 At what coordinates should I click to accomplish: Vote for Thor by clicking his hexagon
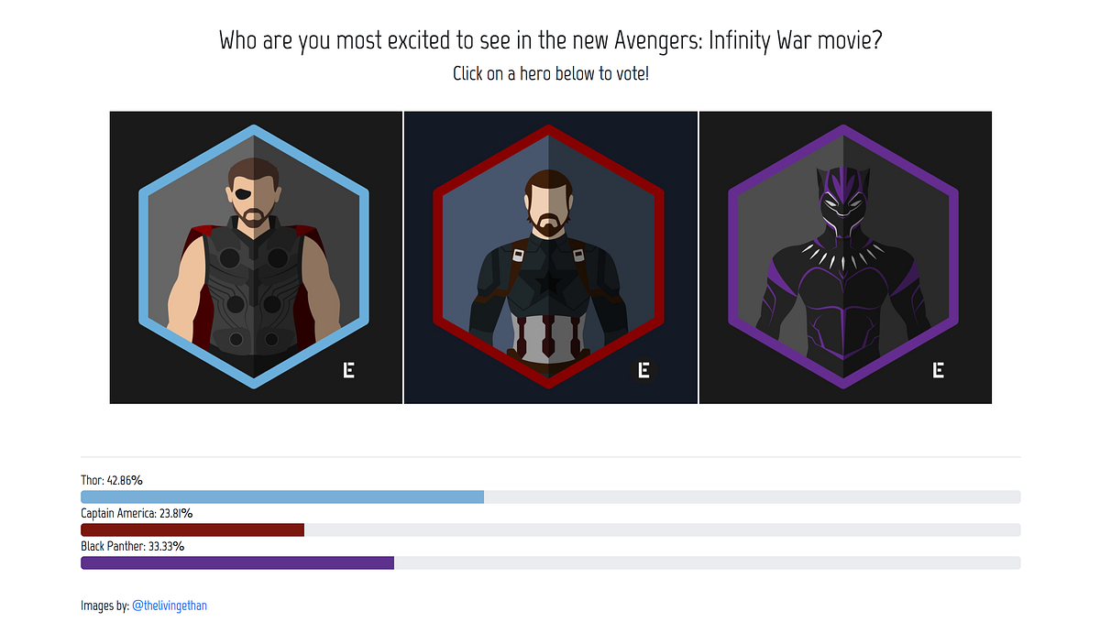255,256
